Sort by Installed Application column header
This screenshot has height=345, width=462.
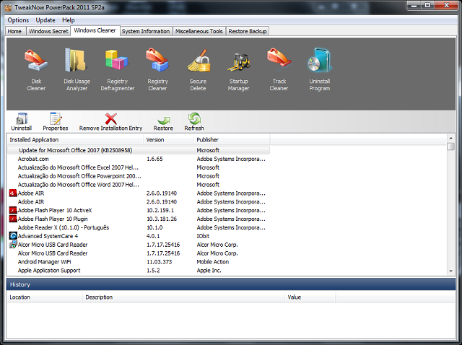[x=75, y=140]
